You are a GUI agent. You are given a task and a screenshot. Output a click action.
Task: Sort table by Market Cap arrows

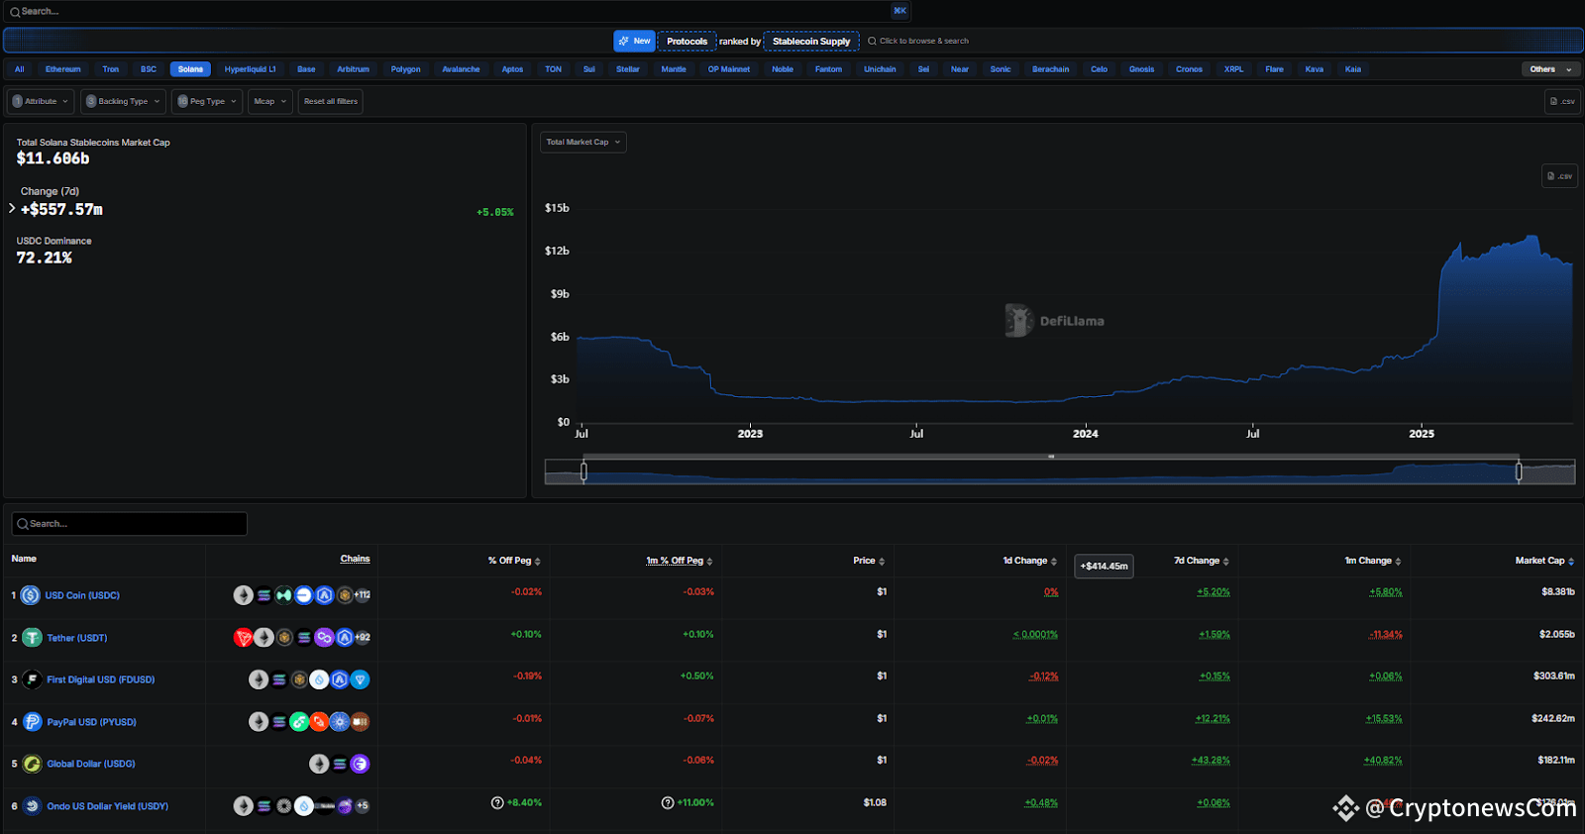1571,562
